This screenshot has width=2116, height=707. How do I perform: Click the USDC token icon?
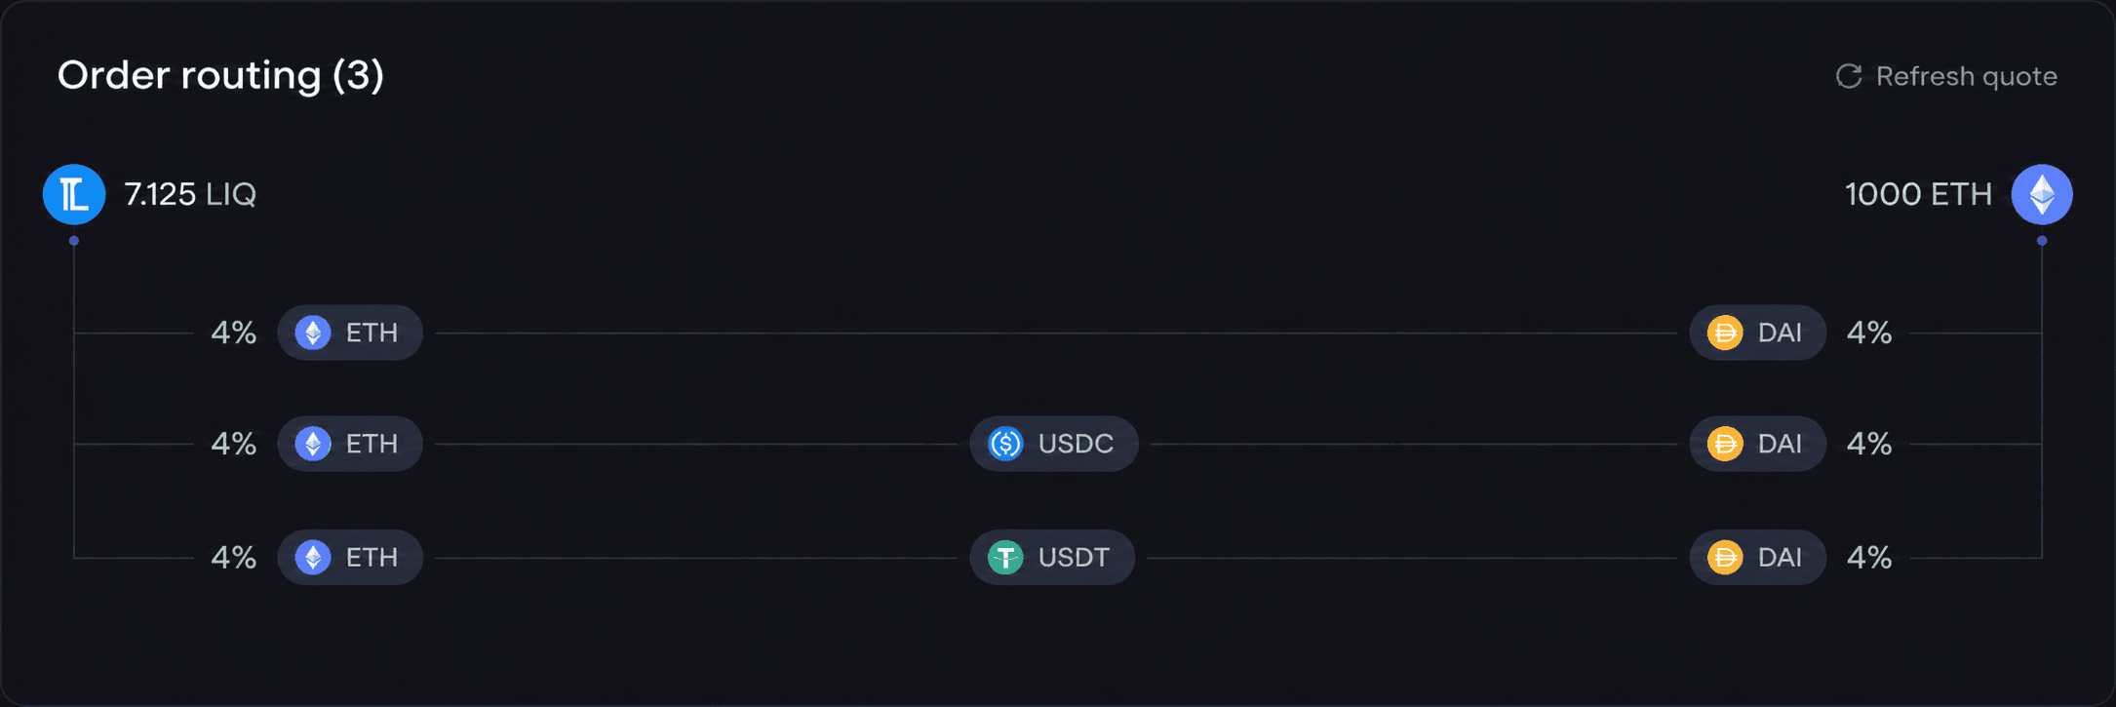(x=1005, y=444)
